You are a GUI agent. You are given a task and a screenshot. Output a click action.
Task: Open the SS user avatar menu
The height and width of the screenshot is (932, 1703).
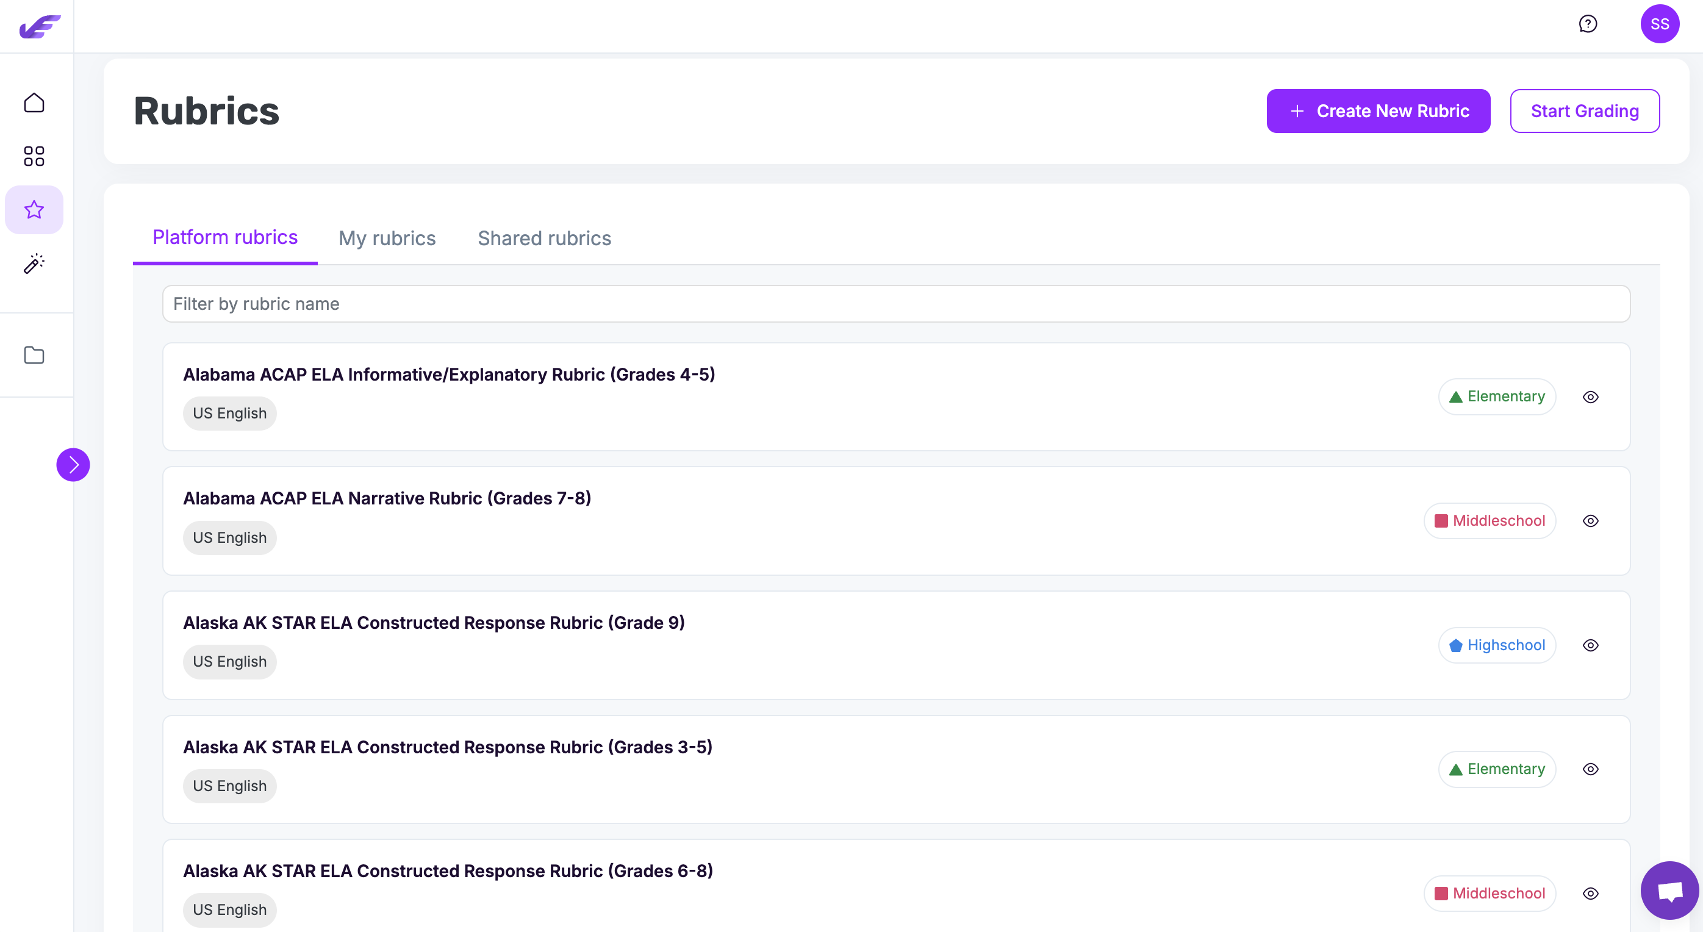click(x=1659, y=24)
